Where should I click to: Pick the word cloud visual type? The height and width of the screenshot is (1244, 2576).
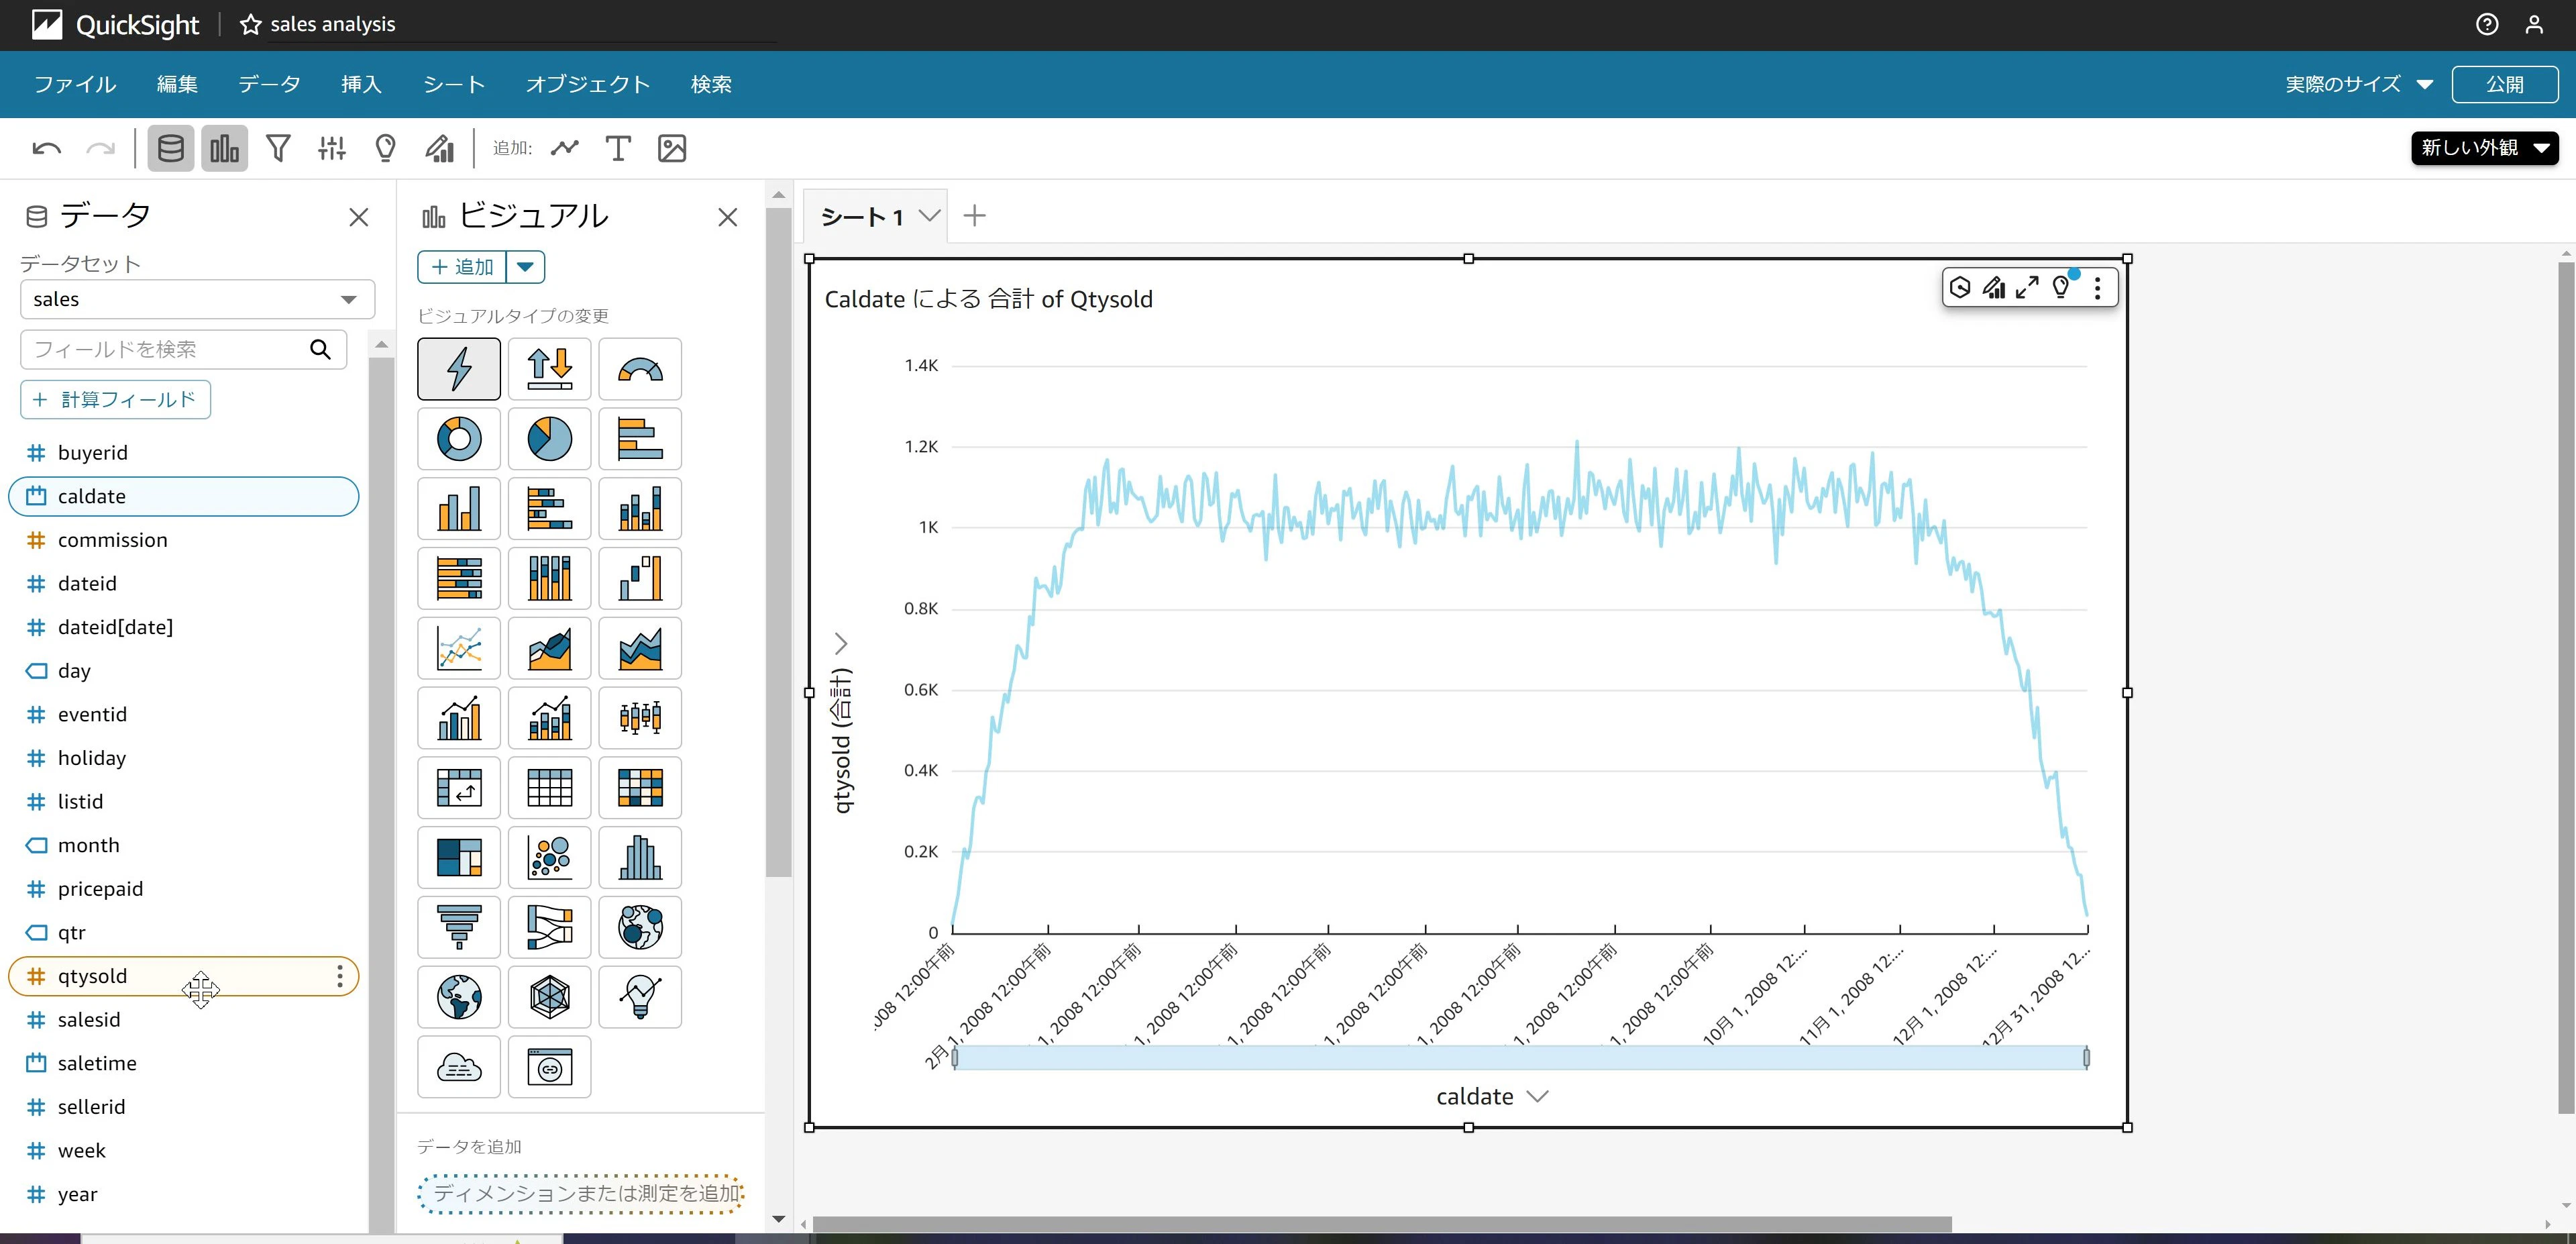click(x=459, y=1066)
